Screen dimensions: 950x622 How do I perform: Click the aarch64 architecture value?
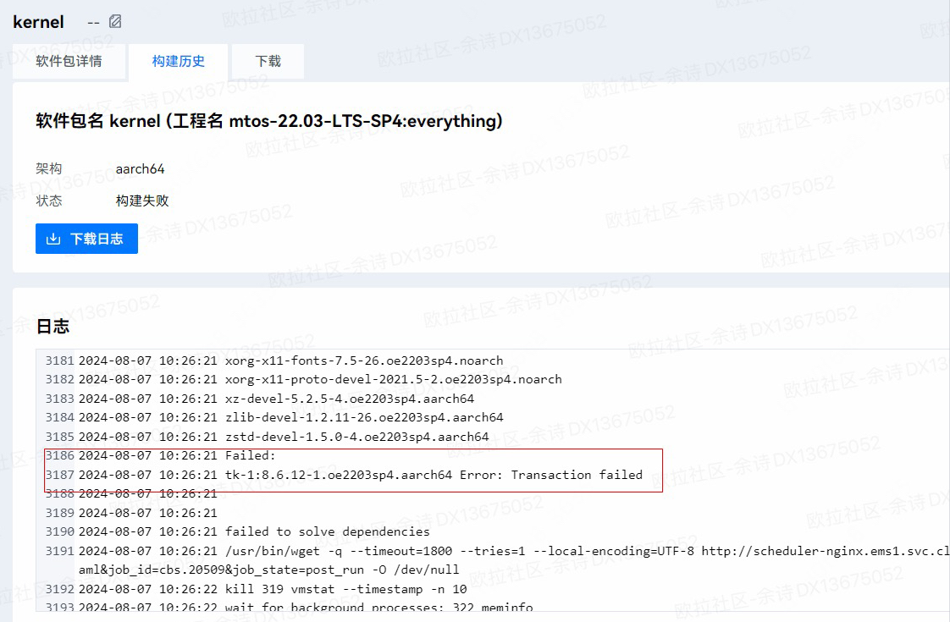click(x=140, y=168)
